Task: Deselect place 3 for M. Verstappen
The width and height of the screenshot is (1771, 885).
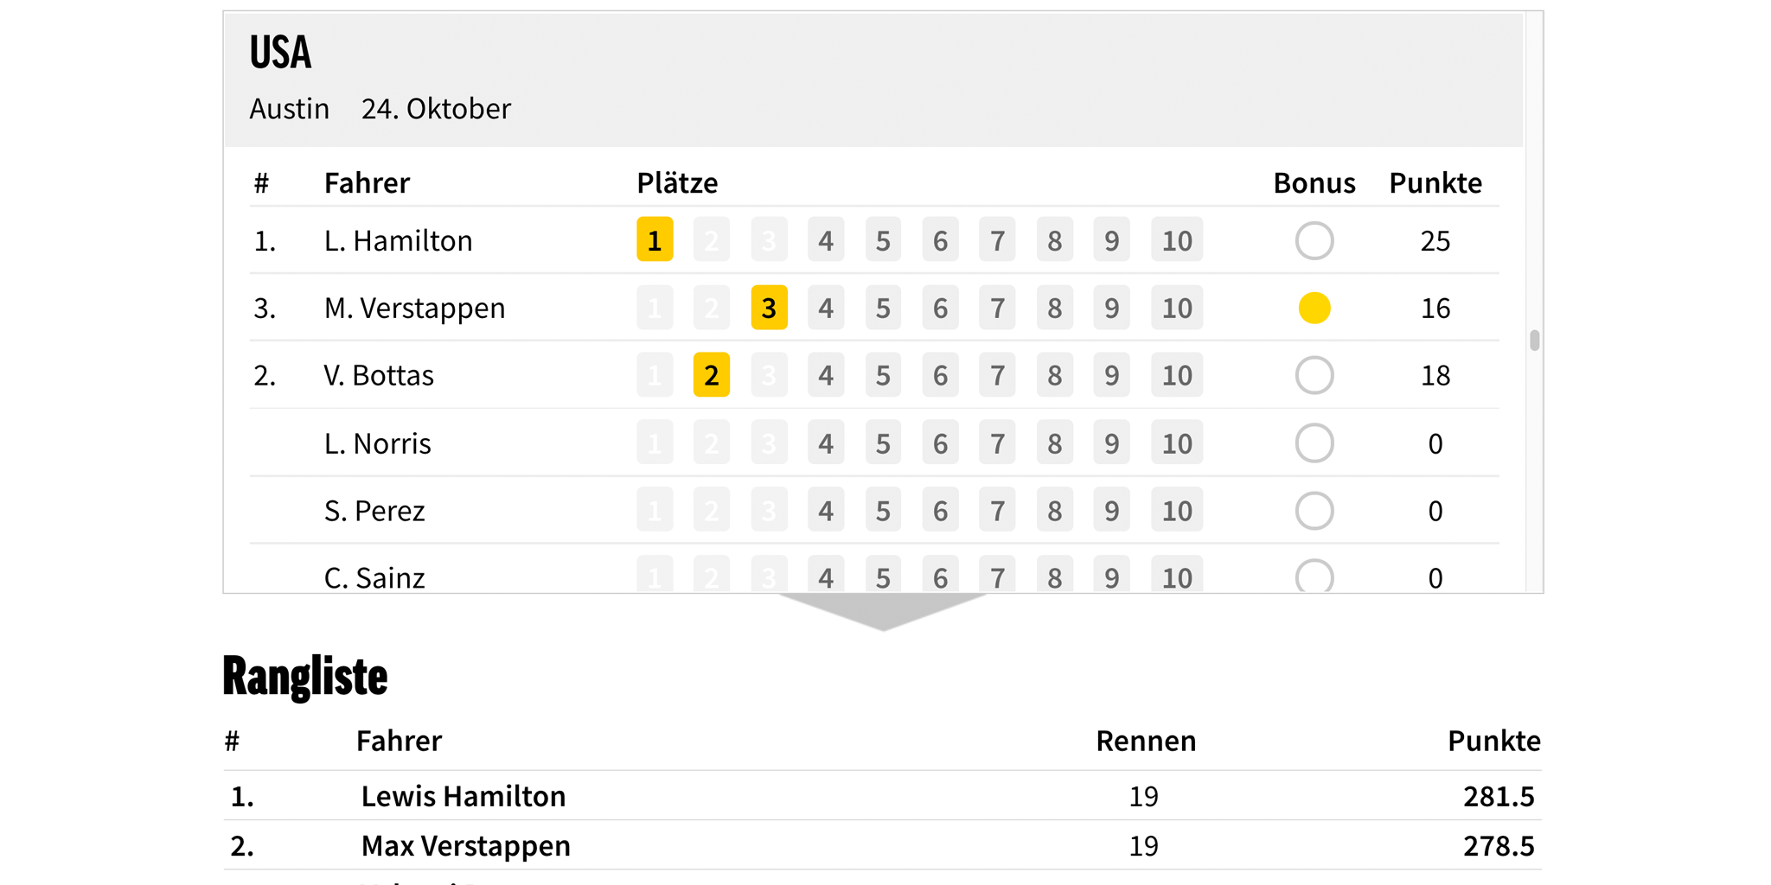Action: pyautogui.click(x=769, y=308)
